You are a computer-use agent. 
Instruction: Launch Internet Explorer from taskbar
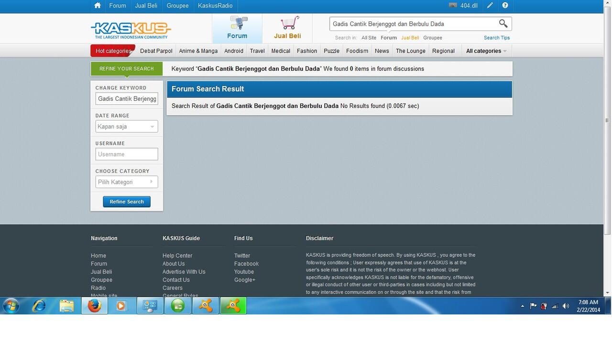[39, 306]
